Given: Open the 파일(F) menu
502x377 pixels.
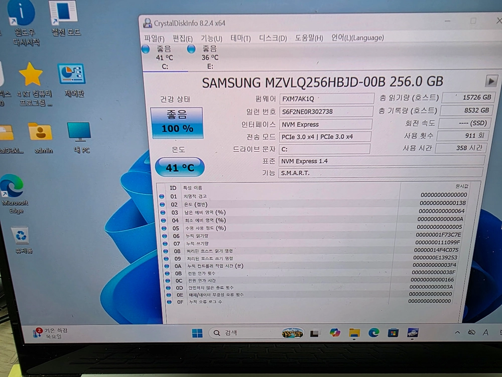Looking at the screenshot, I should pyautogui.click(x=154, y=39).
